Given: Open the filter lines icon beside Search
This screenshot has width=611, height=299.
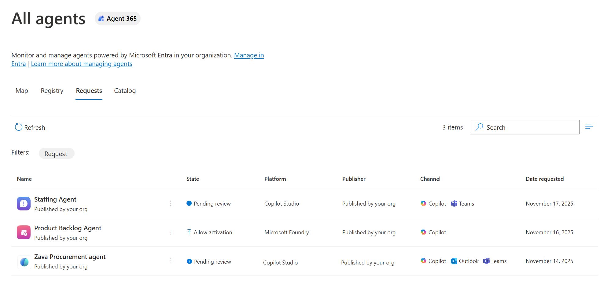Looking at the screenshot, I should coord(589,127).
